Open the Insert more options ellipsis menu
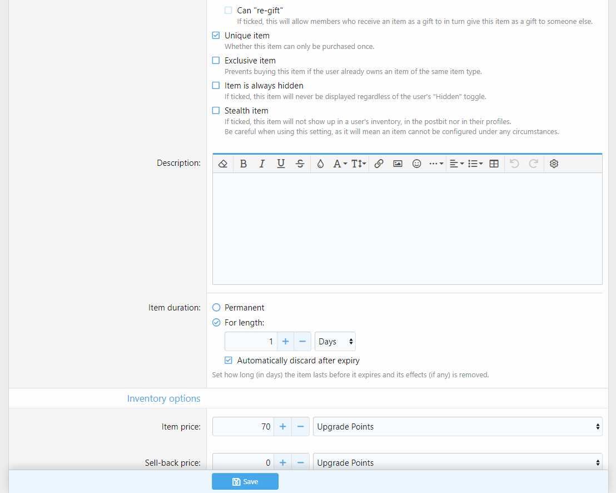 pyautogui.click(x=436, y=164)
